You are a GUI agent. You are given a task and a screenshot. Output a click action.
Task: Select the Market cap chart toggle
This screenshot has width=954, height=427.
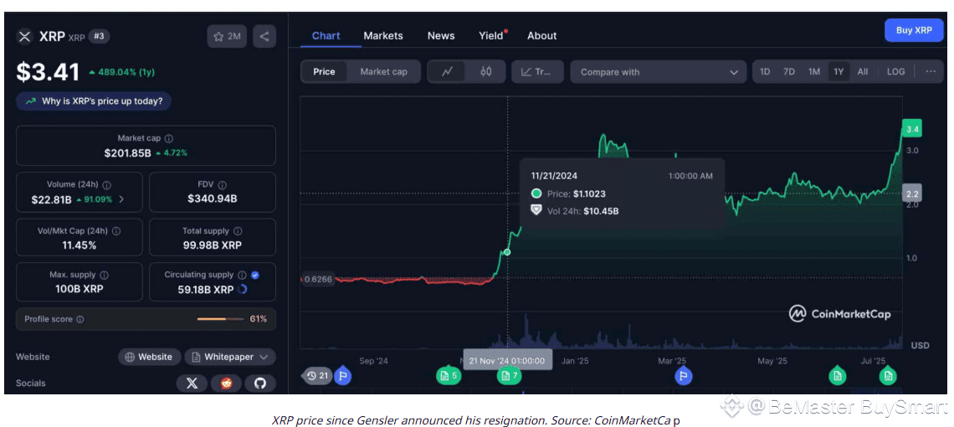(x=383, y=72)
